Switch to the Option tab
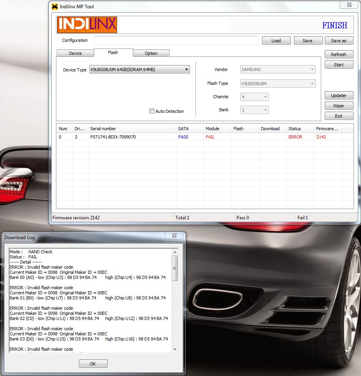Image resolution: width=361 pixels, height=376 pixels. (x=151, y=53)
